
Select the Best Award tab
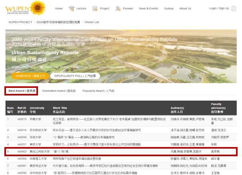[22, 91]
